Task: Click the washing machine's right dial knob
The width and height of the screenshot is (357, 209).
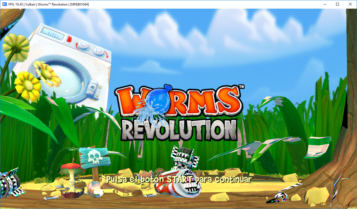Action: click(99, 51)
